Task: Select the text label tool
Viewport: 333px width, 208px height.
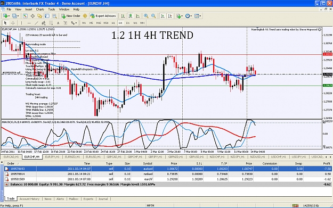Action: point(66,23)
